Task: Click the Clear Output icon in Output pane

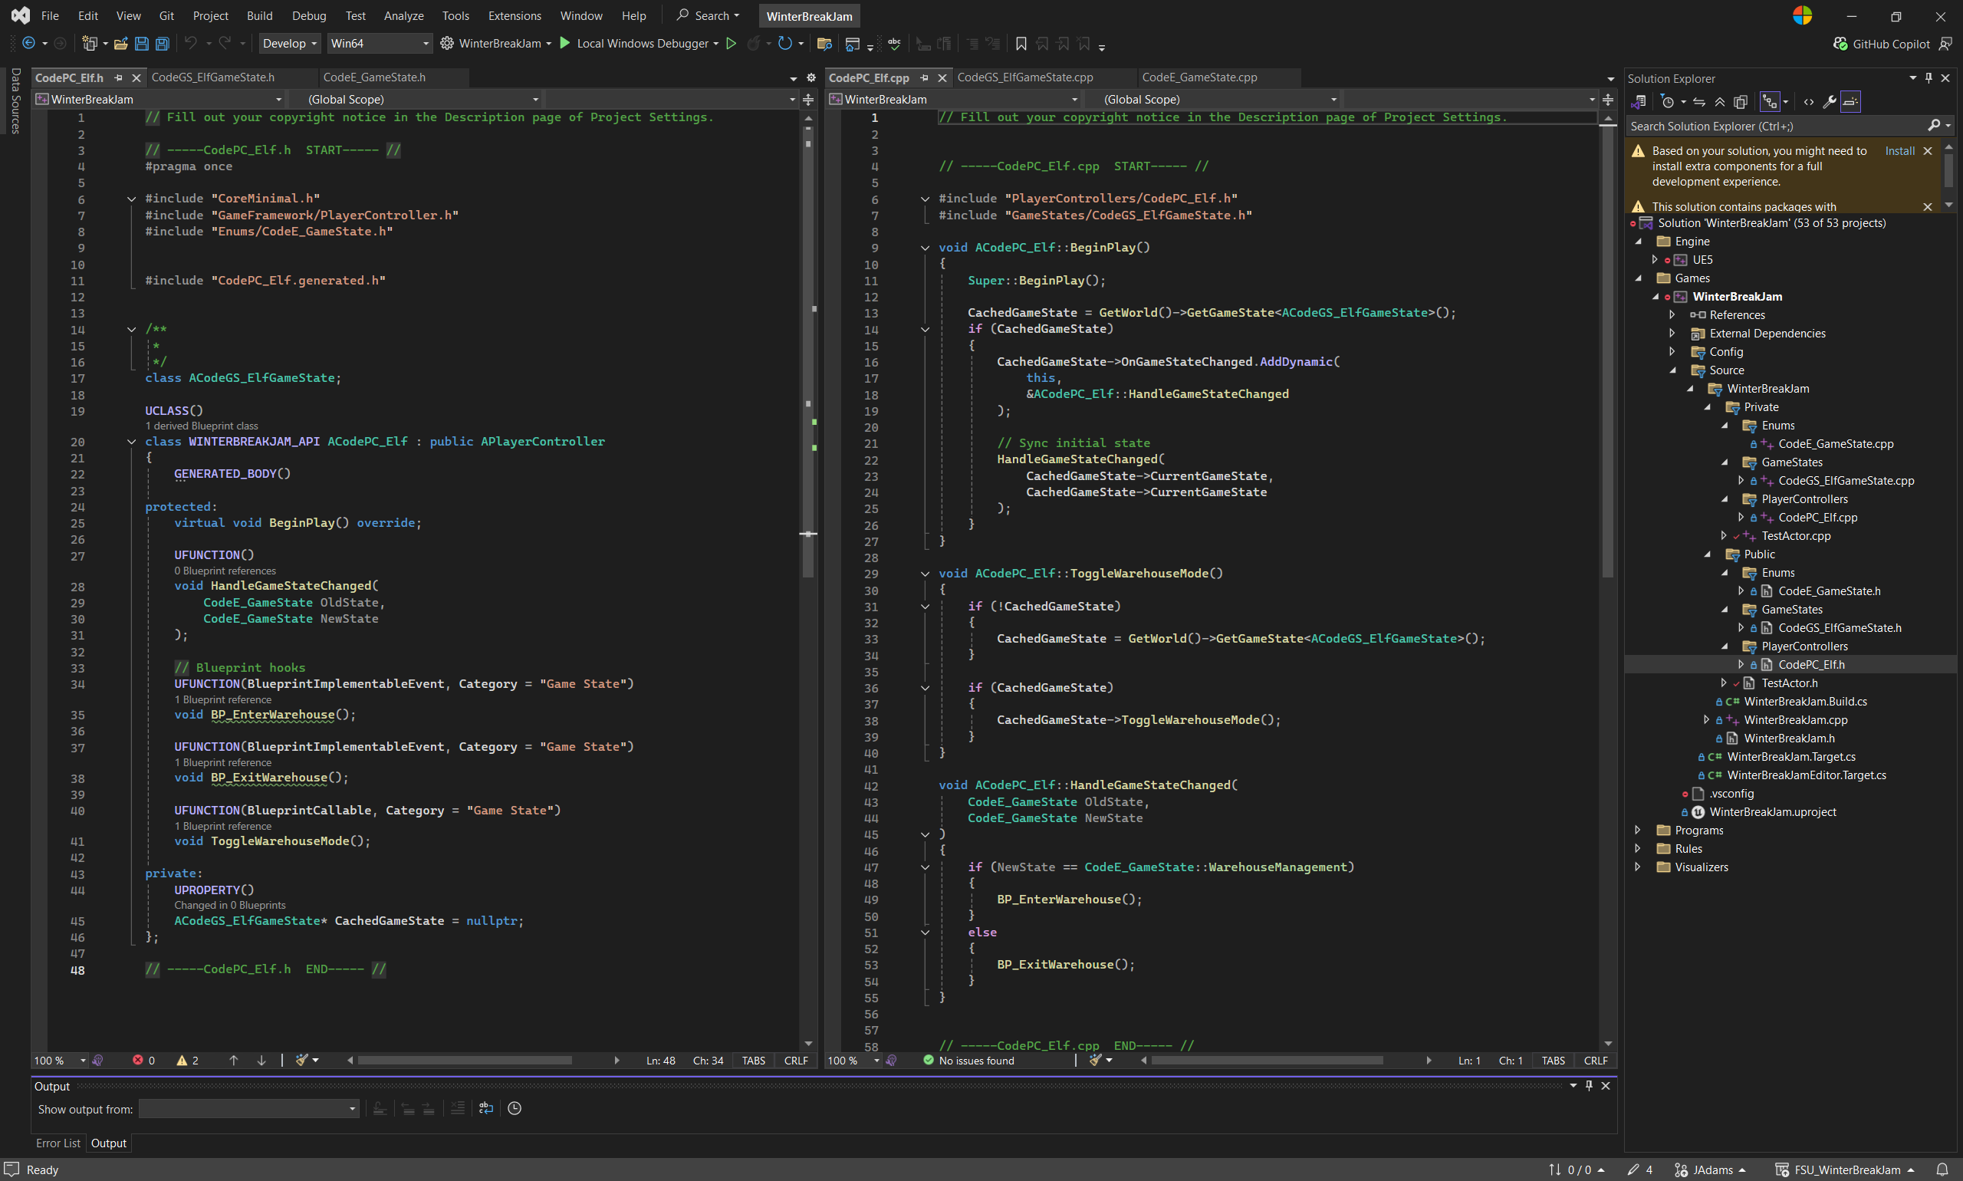Action: pyautogui.click(x=459, y=1108)
